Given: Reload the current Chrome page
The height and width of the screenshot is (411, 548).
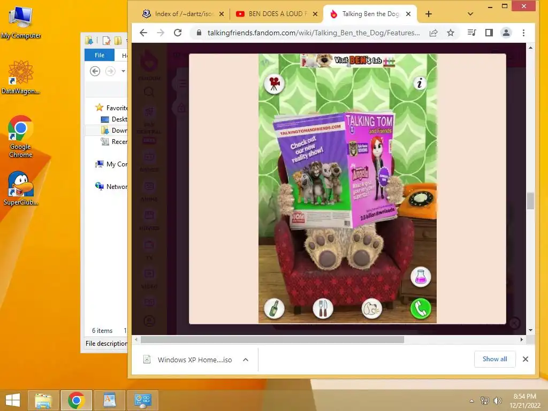Looking at the screenshot, I should [x=178, y=33].
